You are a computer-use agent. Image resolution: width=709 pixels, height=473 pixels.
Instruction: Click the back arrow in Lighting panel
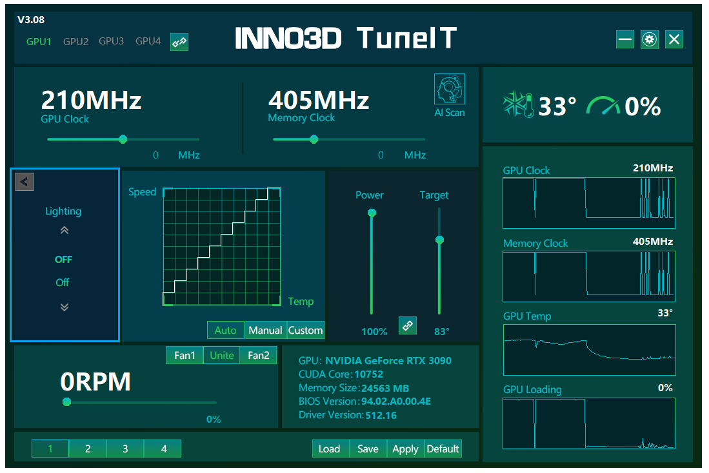pos(25,182)
